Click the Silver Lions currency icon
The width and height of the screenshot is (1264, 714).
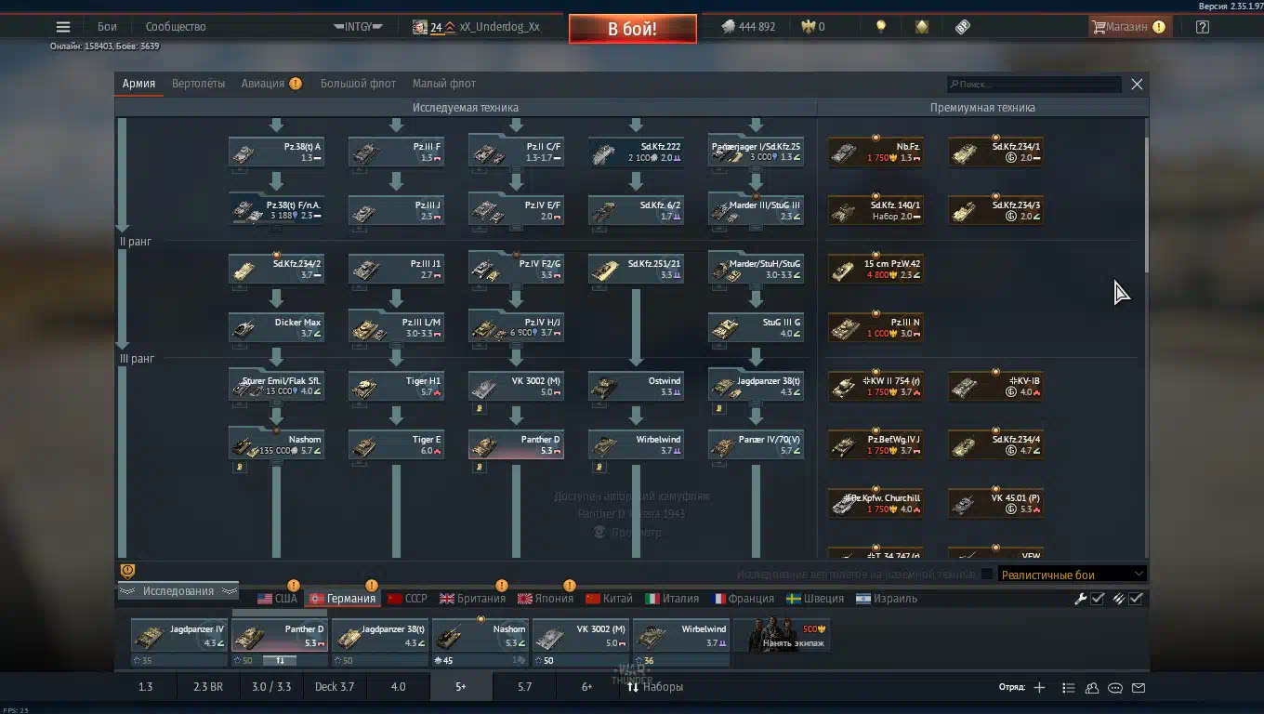(x=728, y=27)
